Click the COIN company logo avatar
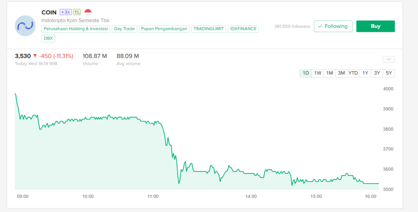Image resolution: width=418 pixels, height=212 pixels. pos(25,26)
